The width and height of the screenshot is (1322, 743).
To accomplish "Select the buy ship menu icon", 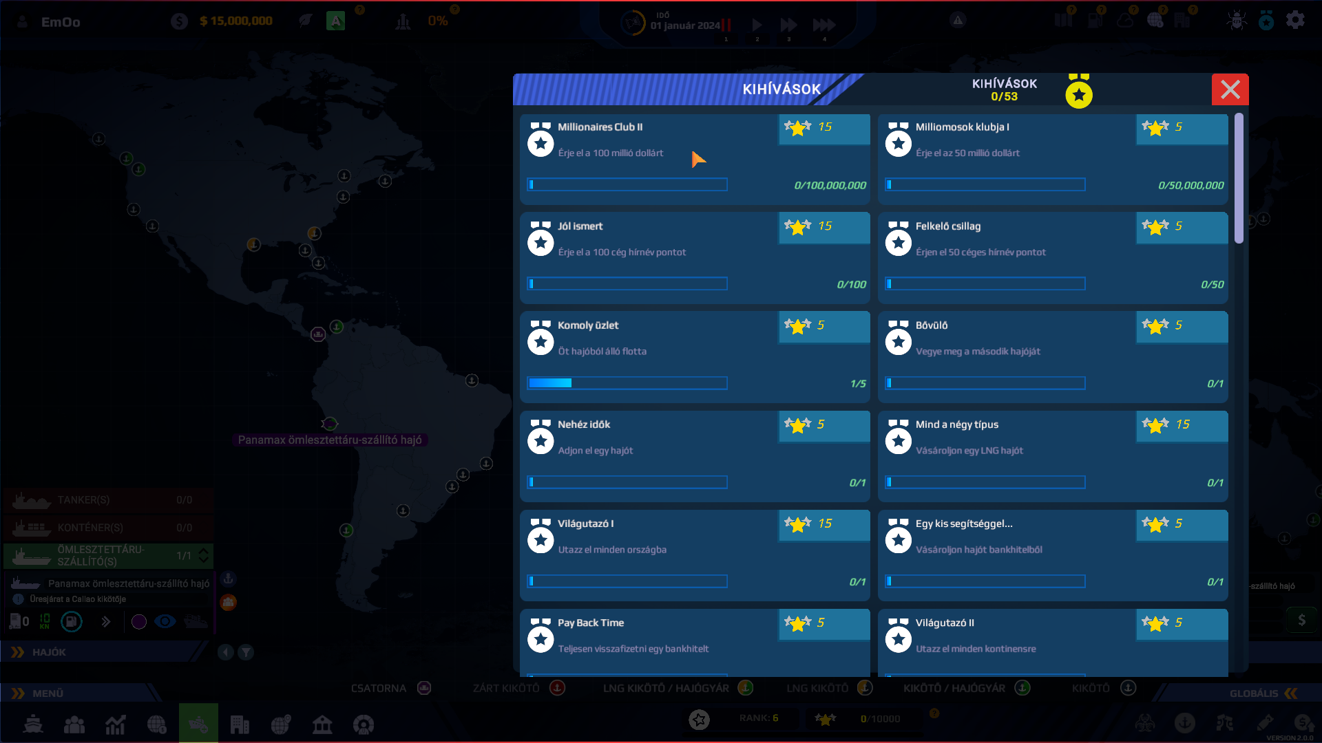I will 198,724.
